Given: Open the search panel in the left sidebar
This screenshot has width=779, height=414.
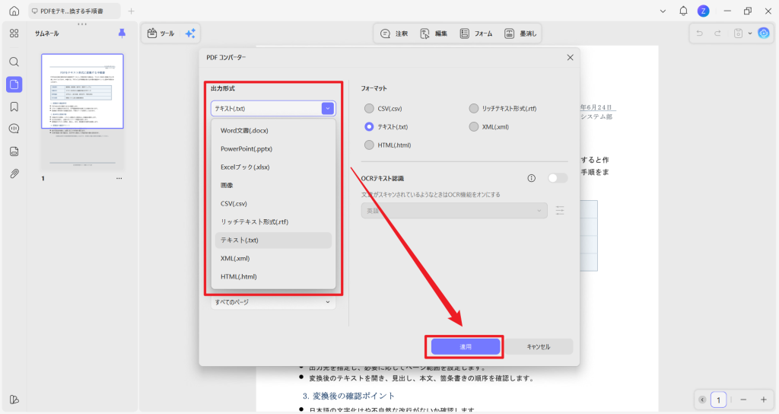Looking at the screenshot, I should tap(14, 62).
